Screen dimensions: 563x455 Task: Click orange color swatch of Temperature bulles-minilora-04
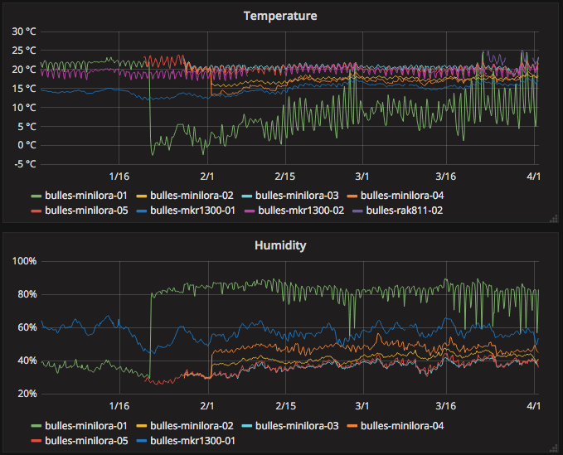(352, 196)
